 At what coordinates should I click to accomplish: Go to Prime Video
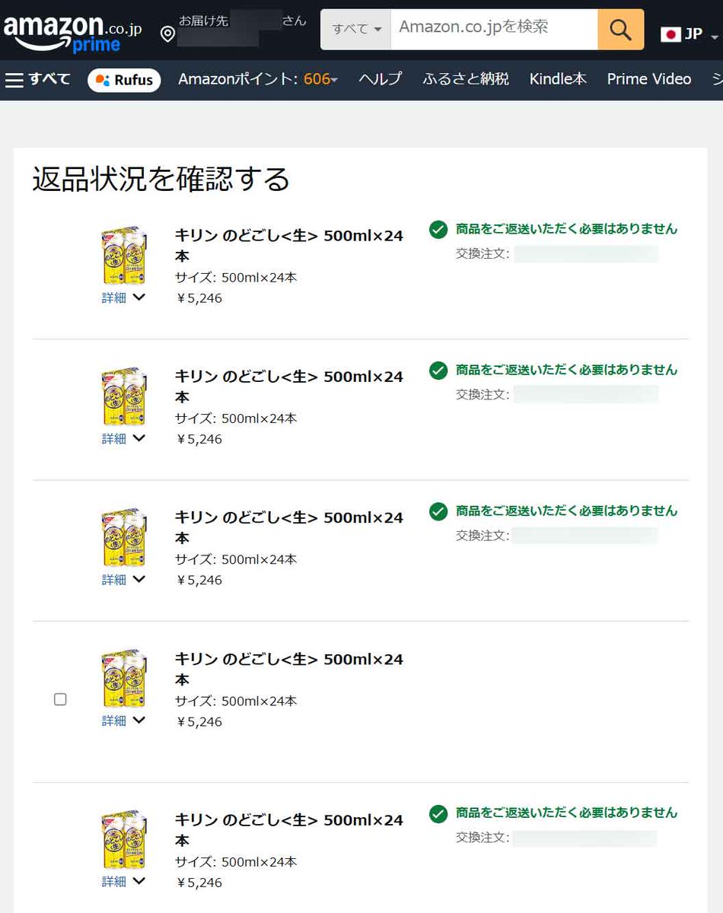(x=648, y=78)
